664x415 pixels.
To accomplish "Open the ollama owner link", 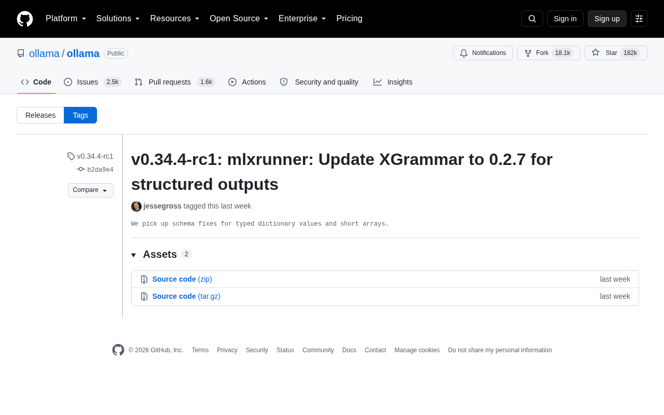I will [44, 53].
